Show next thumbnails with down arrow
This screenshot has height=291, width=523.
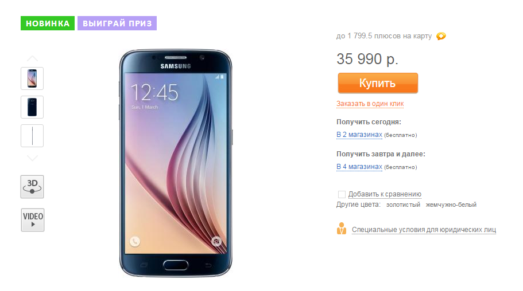(x=32, y=158)
